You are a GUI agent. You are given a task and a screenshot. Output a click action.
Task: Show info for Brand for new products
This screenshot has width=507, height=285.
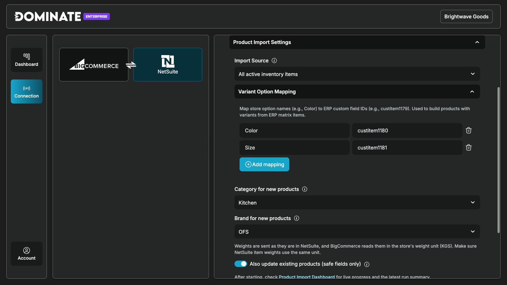coord(297,218)
